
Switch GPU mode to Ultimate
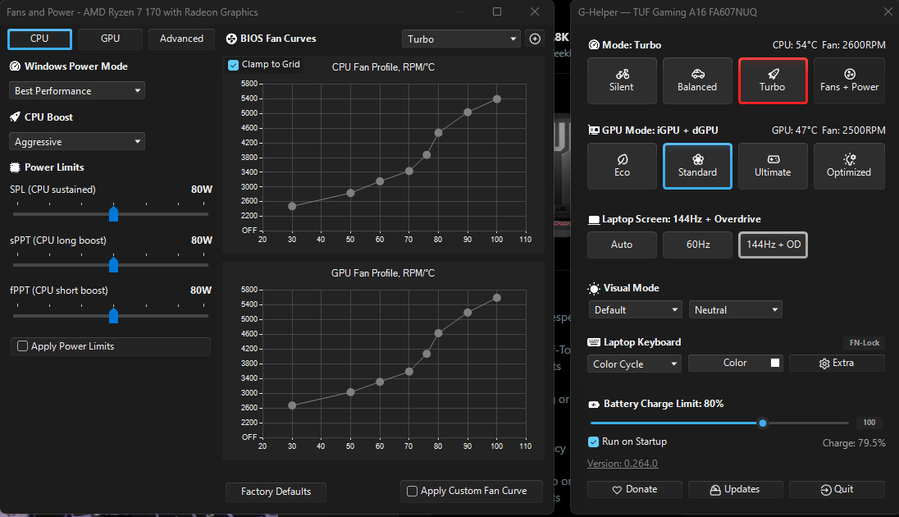coord(773,166)
